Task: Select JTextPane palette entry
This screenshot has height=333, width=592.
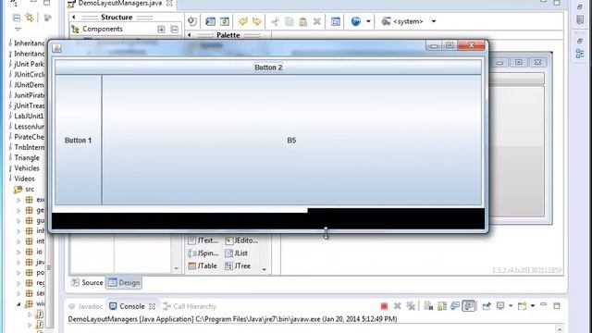Action: [x=203, y=240]
